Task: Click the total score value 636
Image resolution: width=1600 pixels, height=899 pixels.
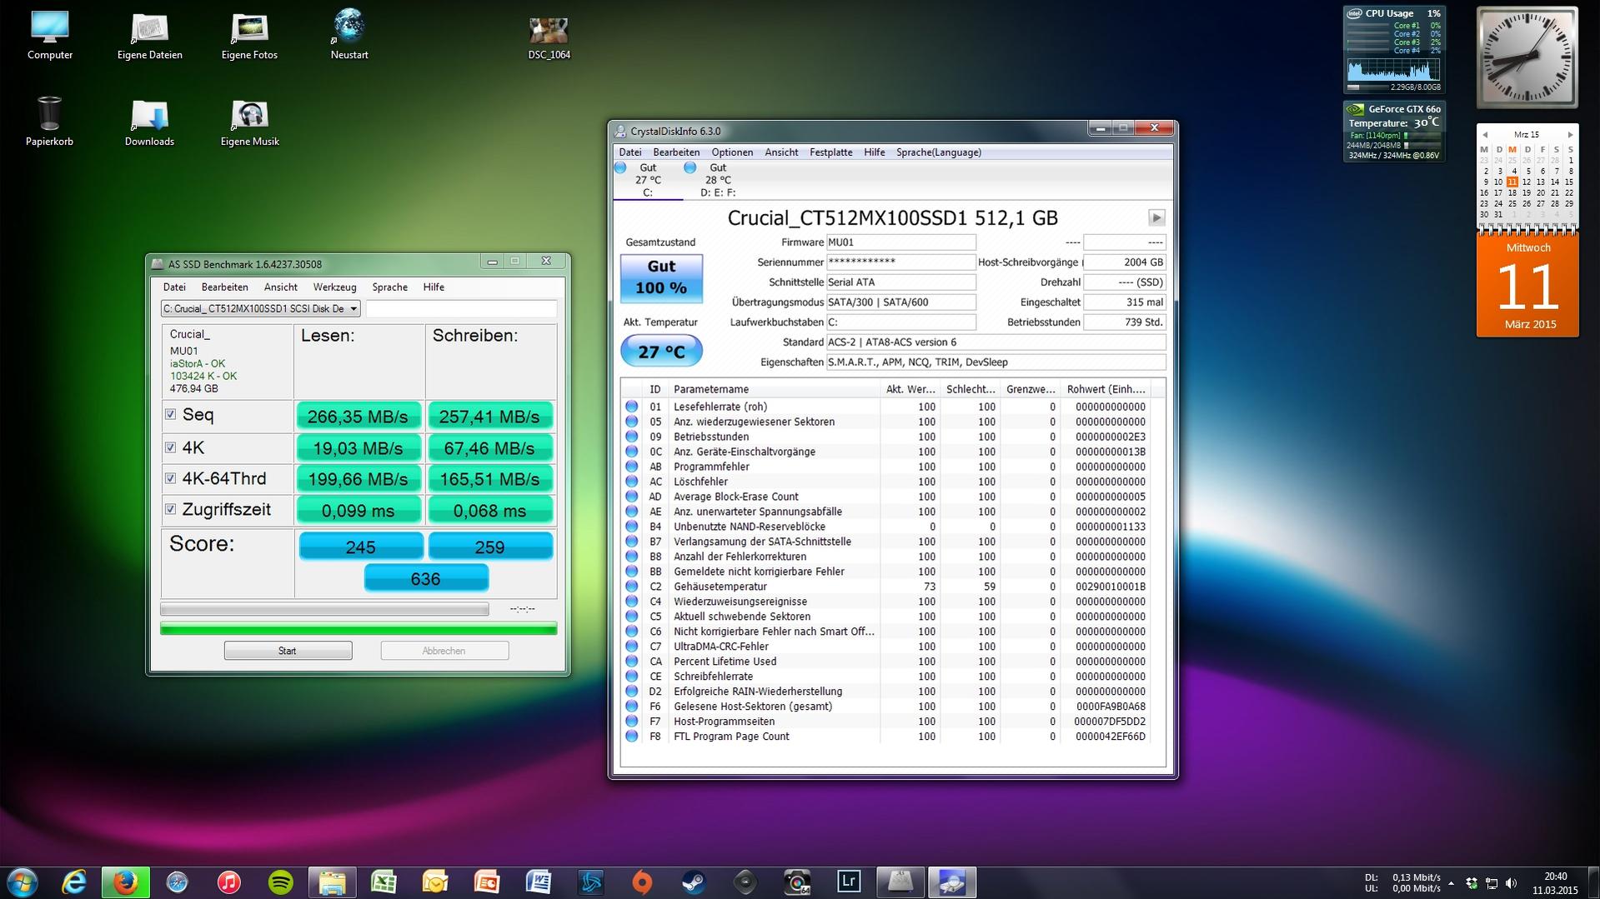Action: [x=426, y=578]
